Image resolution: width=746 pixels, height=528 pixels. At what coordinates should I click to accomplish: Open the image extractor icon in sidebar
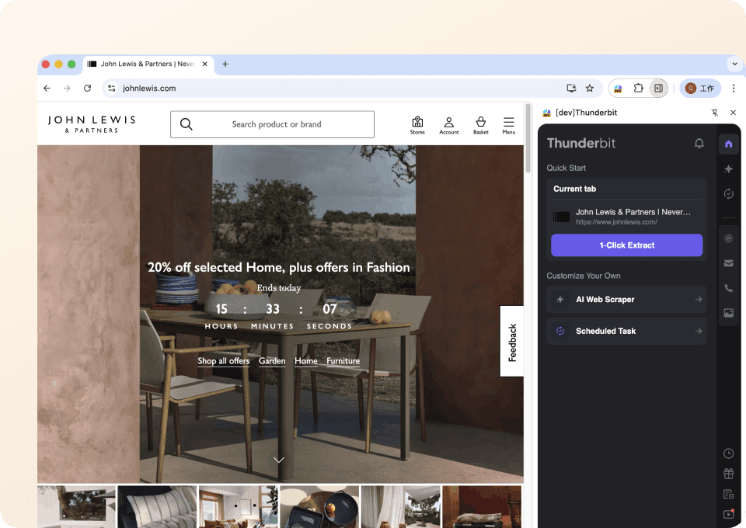click(728, 313)
